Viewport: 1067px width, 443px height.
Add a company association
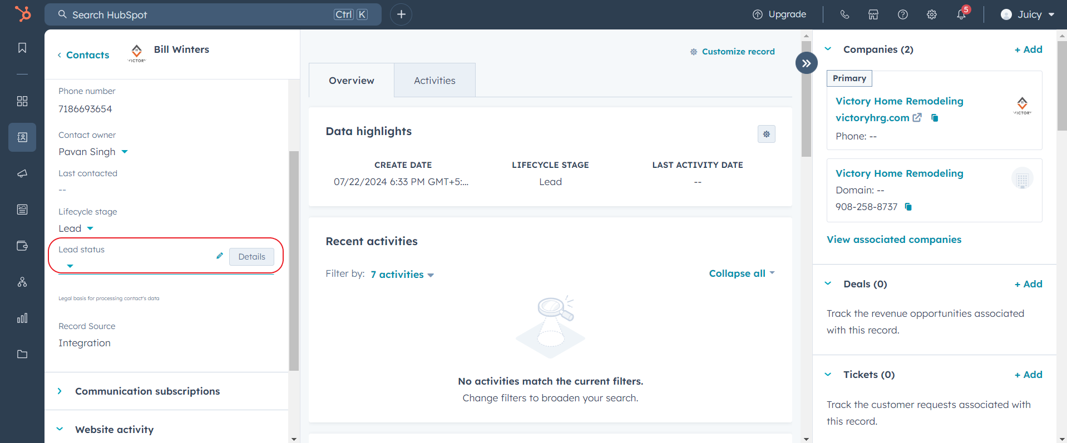[x=1028, y=49]
